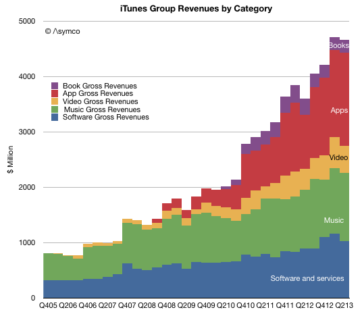The height and width of the screenshot is (314, 364).
Task: Click the x-axis label 'Q213'
Action: point(344,305)
